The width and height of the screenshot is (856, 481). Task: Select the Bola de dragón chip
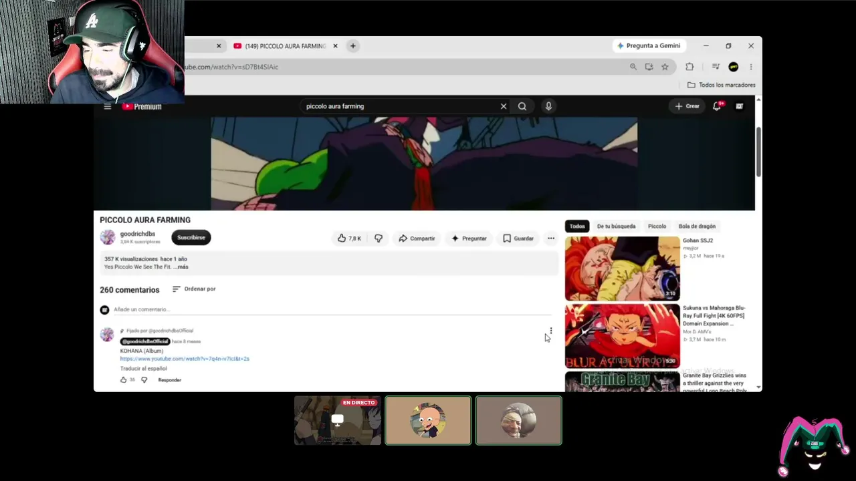(x=697, y=226)
